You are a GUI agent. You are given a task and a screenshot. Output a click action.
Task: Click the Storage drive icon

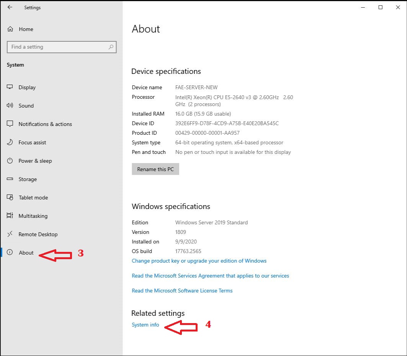point(10,179)
